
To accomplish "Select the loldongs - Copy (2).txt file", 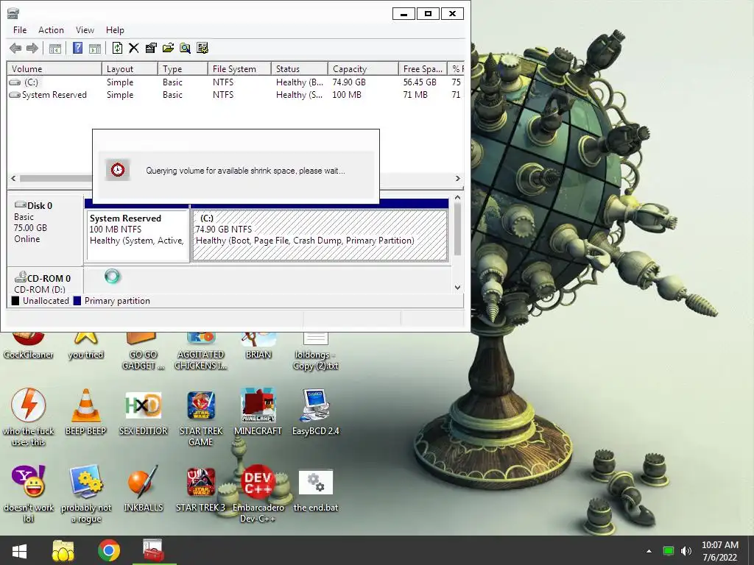I will (315, 351).
